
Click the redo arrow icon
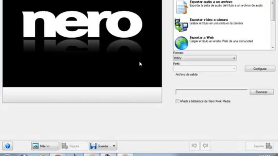coord(205,146)
